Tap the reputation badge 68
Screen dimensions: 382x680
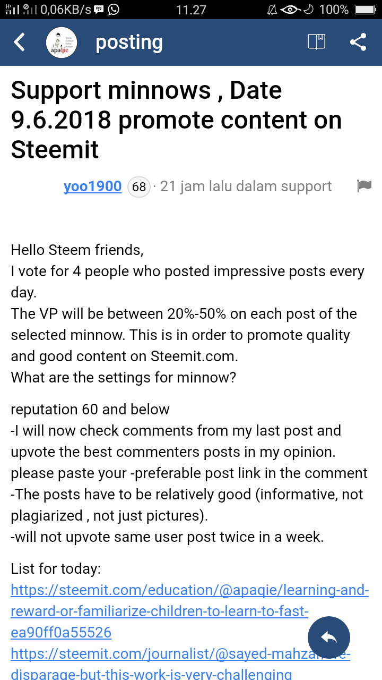[x=139, y=187]
